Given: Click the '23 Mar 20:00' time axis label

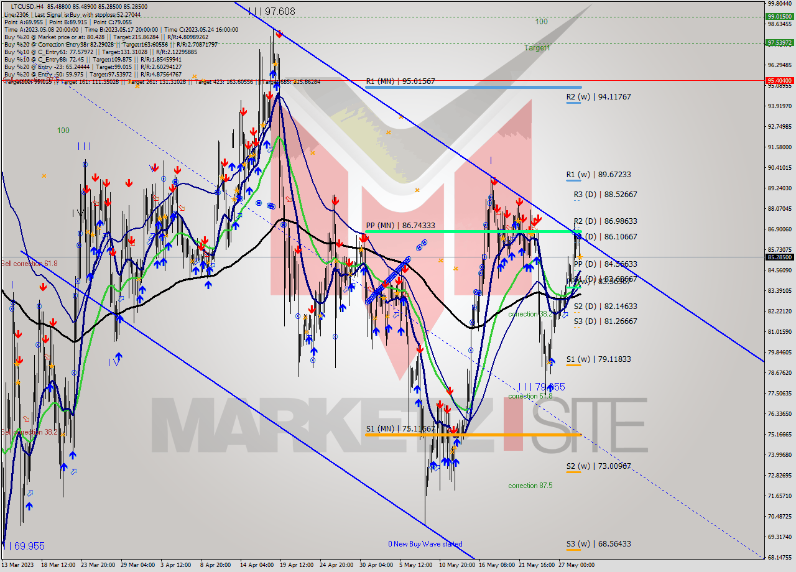Looking at the screenshot, I should click(x=97, y=565).
